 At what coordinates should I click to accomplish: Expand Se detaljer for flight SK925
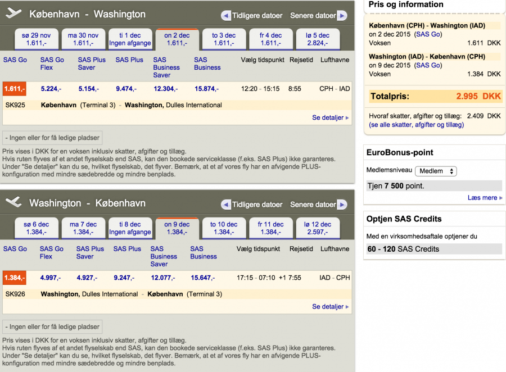(330, 118)
